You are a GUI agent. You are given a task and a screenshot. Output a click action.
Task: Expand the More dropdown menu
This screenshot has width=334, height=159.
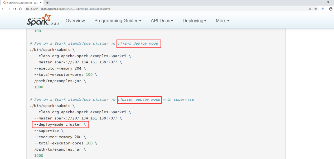pyautogui.click(x=222, y=21)
